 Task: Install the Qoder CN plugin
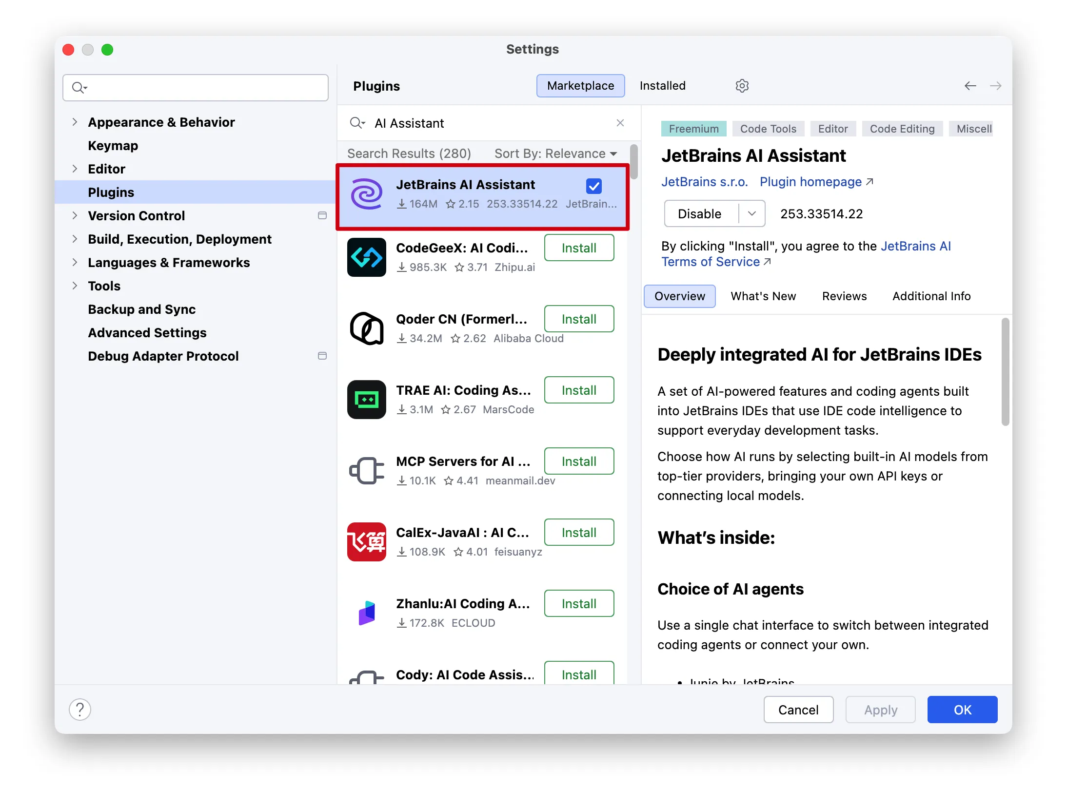click(x=579, y=319)
